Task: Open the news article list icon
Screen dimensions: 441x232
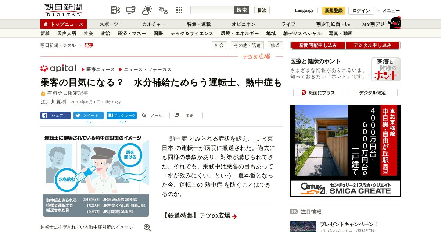Action: (115, 10)
